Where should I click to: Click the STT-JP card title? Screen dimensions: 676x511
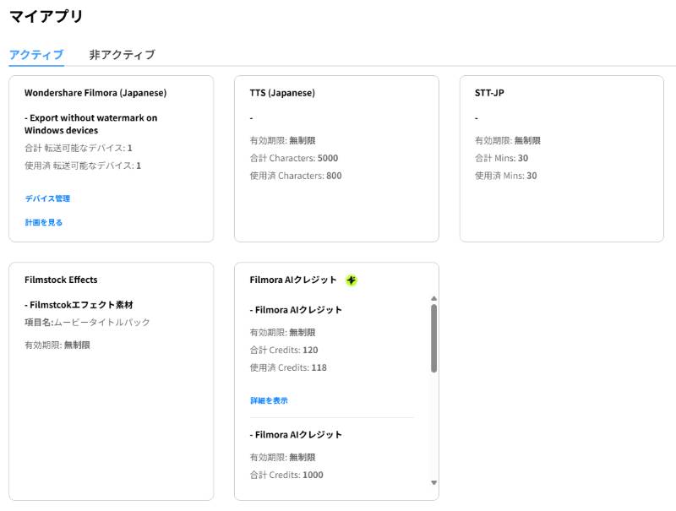click(489, 93)
